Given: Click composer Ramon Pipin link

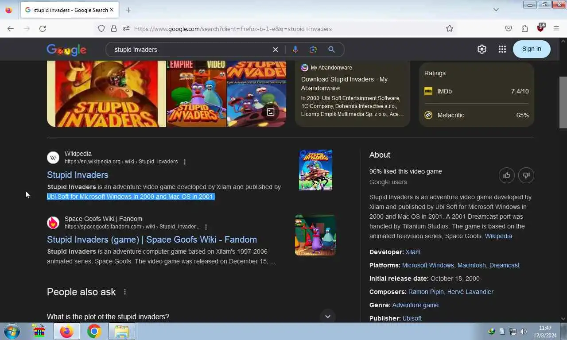Looking at the screenshot, I should pyautogui.click(x=426, y=292).
